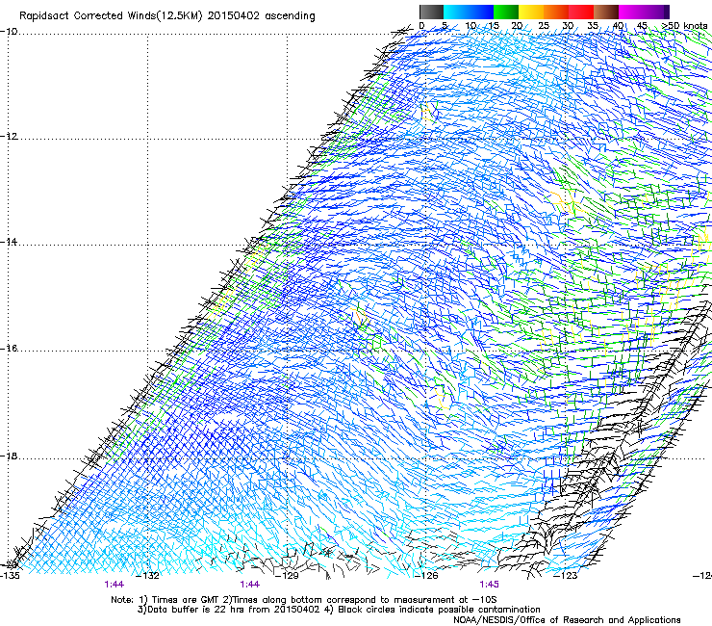
Task: Click the 'Note: 1) Times are GMT' line
Action: tap(304, 600)
